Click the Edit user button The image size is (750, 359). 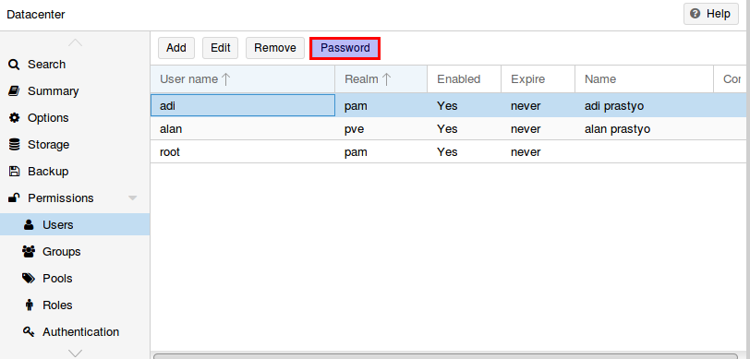coord(221,48)
